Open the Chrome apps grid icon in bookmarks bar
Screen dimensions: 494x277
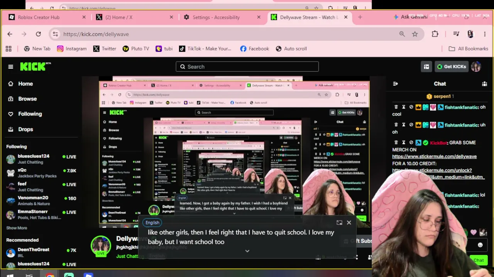click(x=8, y=48)
